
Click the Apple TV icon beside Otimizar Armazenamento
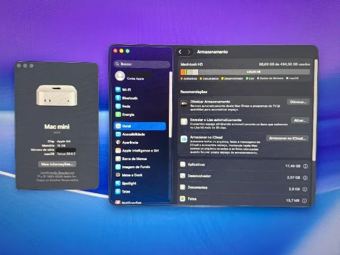(184, 104)
